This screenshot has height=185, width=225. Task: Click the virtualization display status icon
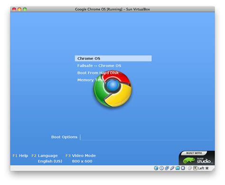click(x=183, y=168)
